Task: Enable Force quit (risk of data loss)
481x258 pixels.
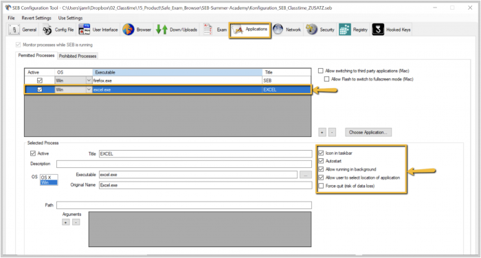Action: (x=321, y=186)
